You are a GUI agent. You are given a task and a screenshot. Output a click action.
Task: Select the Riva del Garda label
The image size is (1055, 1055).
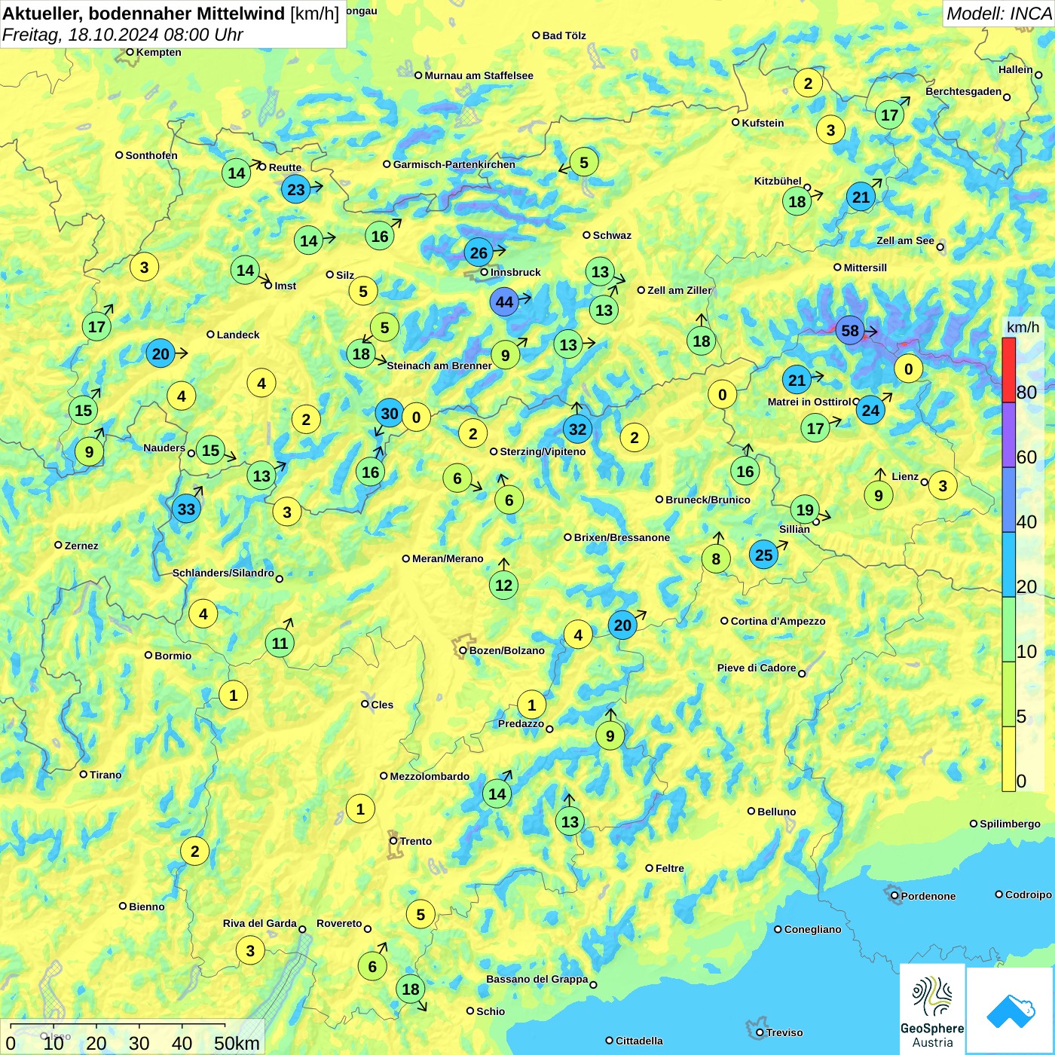259,923
